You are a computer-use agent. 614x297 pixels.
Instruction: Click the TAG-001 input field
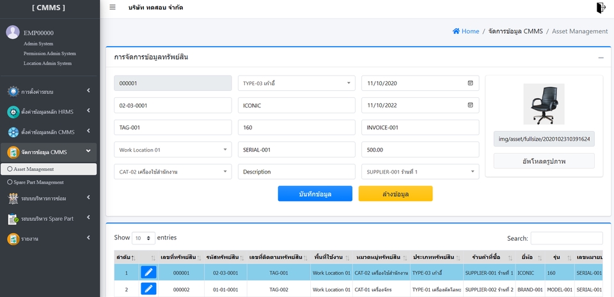click(x=173, y=127)
